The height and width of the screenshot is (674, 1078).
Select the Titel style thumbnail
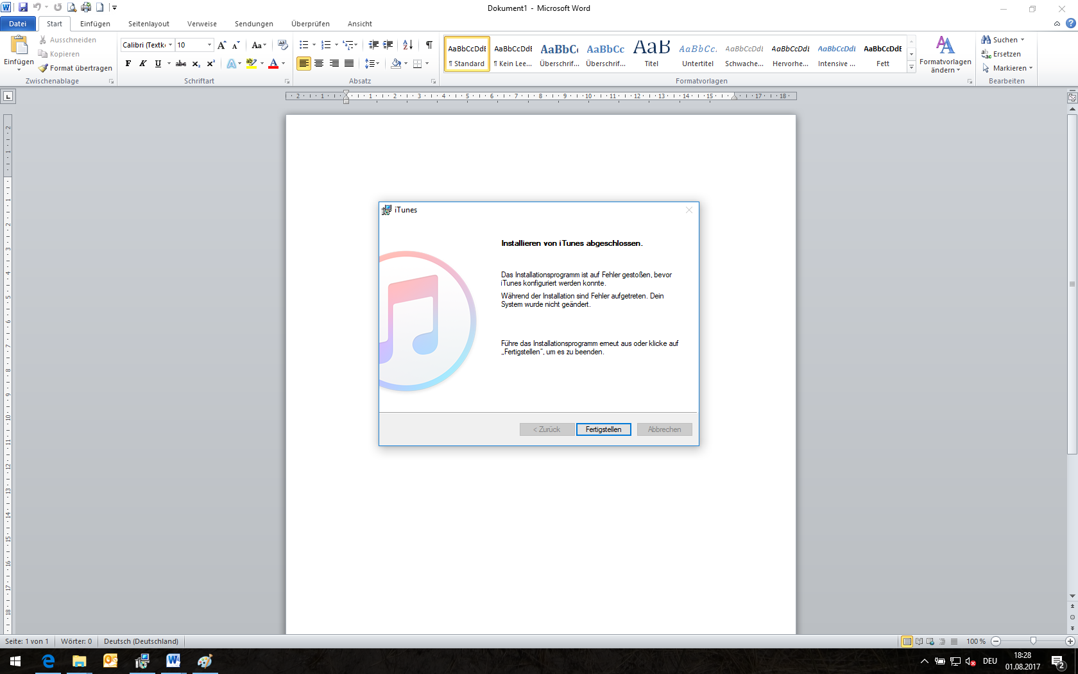(x=651, y=54)
